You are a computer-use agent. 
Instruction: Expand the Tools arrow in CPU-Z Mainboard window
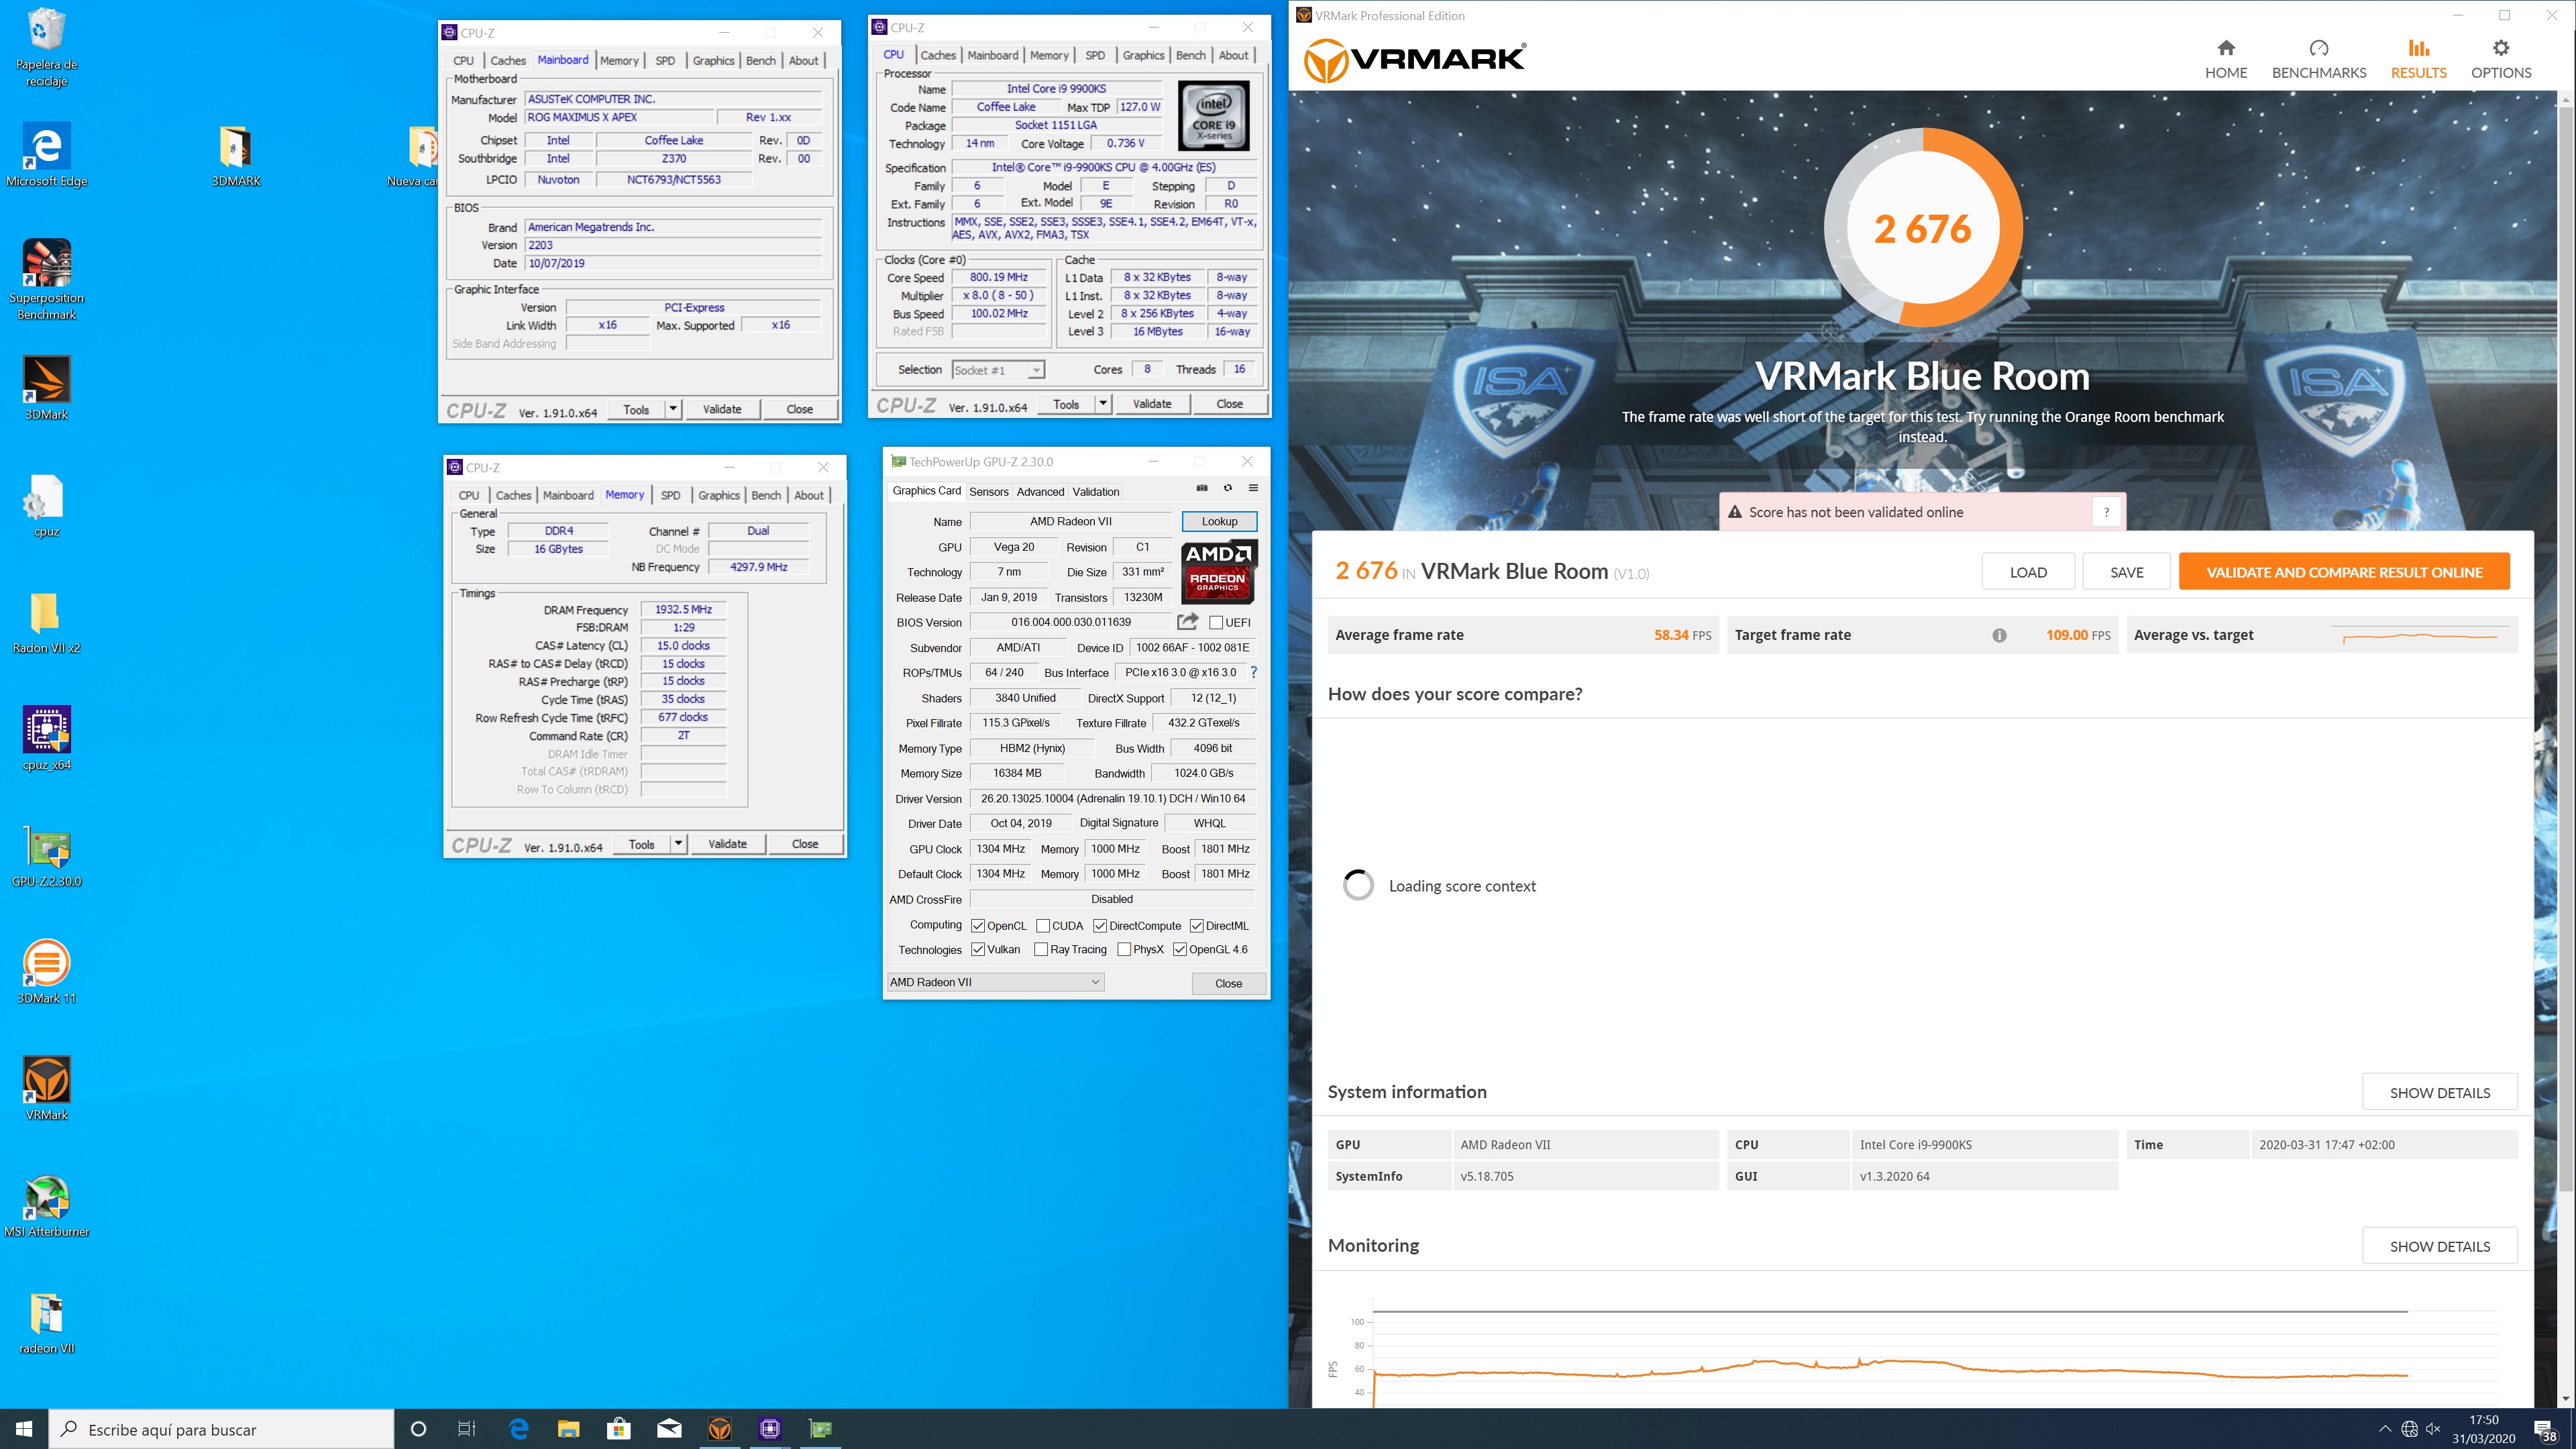[673, 409]
